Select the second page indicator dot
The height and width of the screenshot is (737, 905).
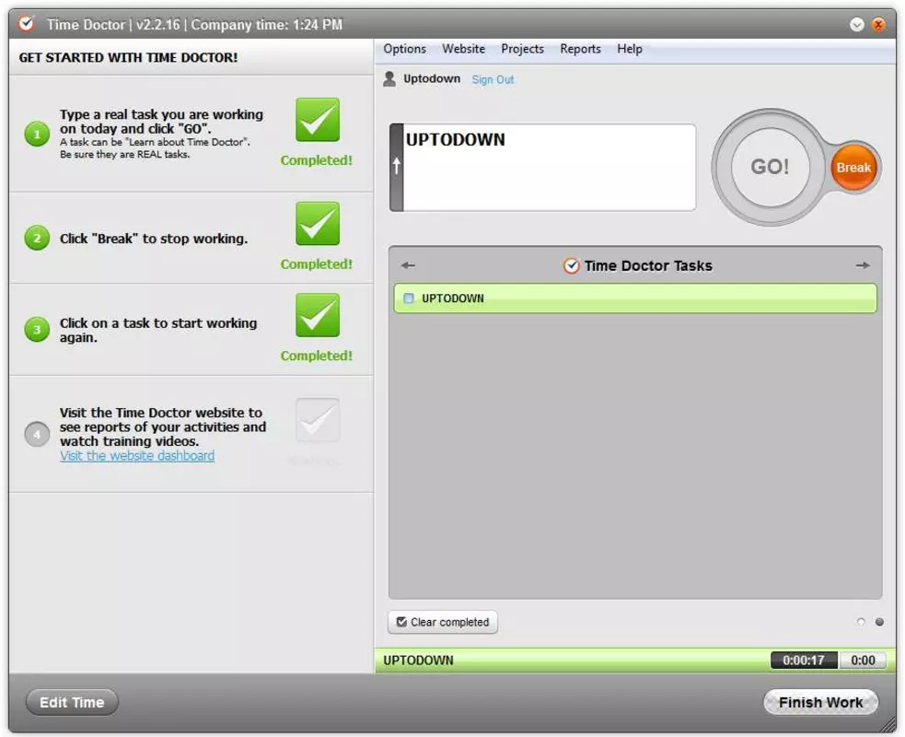879,622
